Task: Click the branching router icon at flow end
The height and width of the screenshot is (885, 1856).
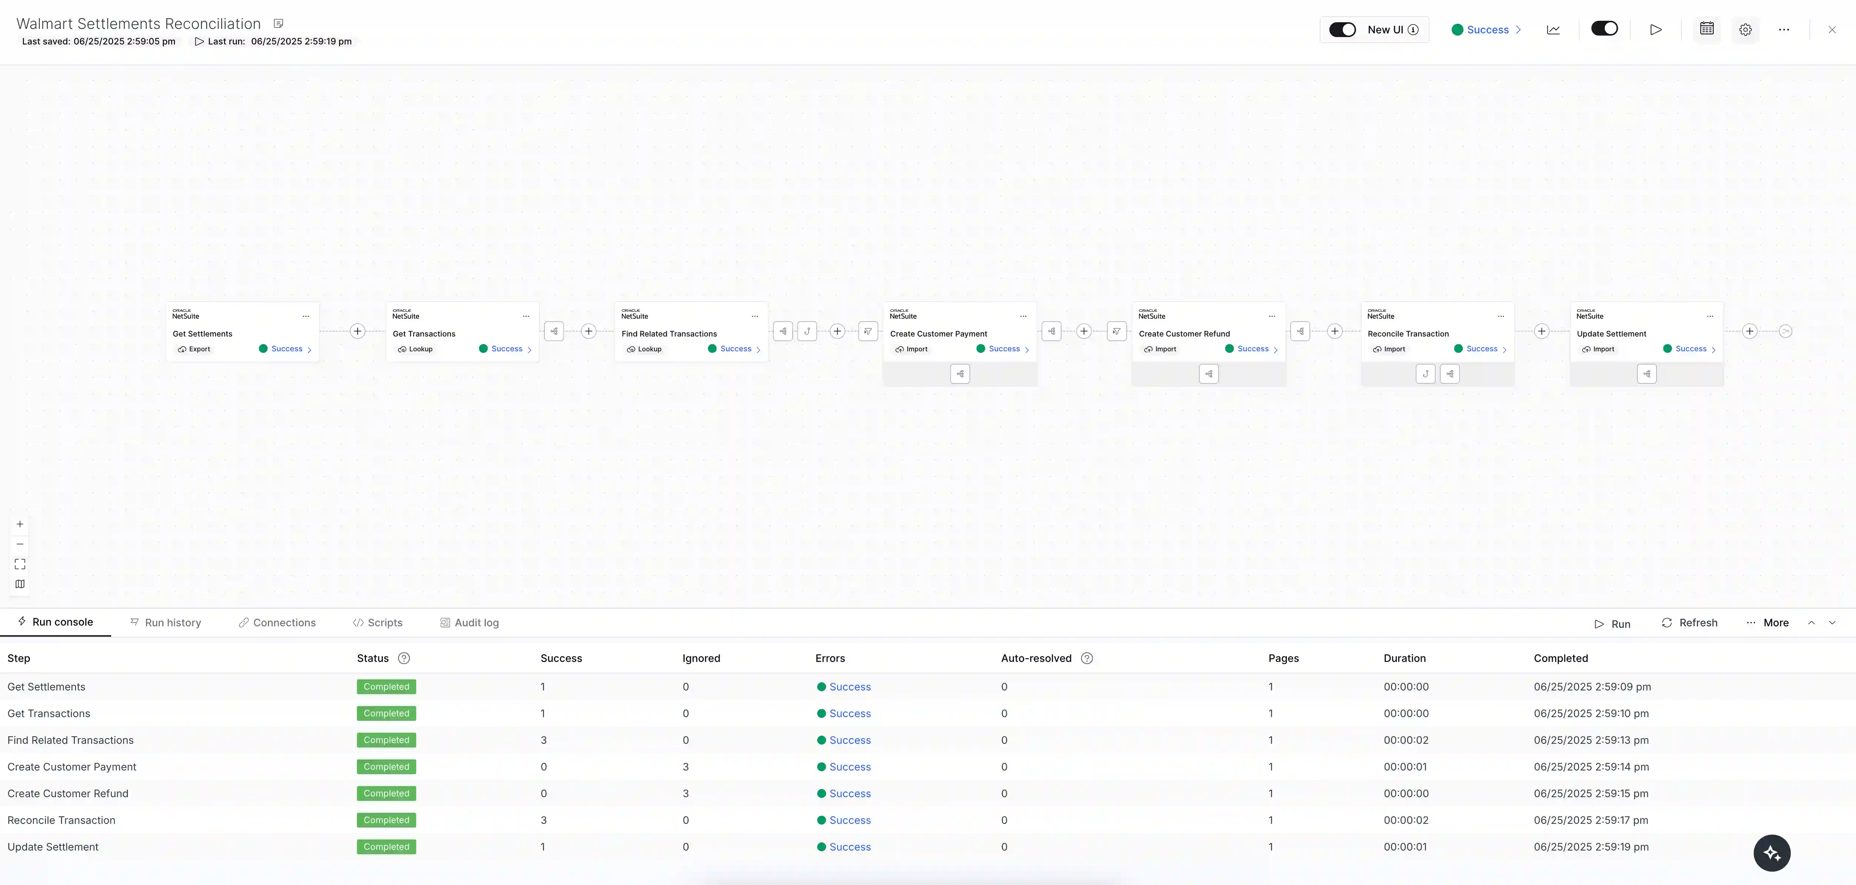Action: (1785, 332)
